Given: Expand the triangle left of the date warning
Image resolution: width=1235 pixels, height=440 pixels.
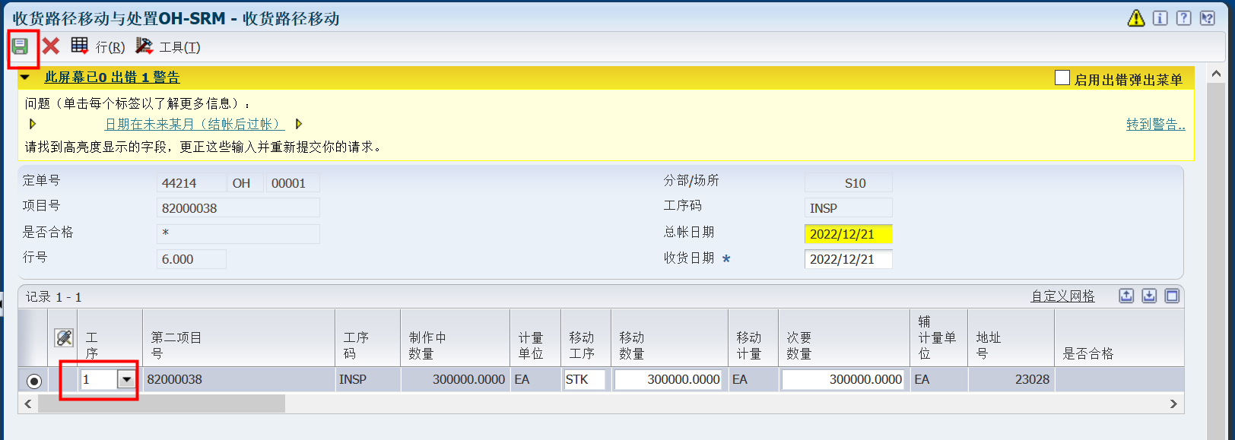Looking at the screenshot, I should click(x=33, y=124).
